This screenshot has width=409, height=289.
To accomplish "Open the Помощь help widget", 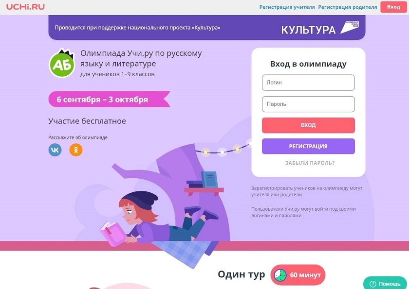I will pyautogui.click(x=385, y=283).
